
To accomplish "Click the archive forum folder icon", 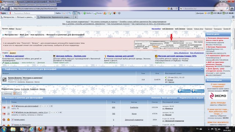I will pyautogui.click(x=4, y=80).
